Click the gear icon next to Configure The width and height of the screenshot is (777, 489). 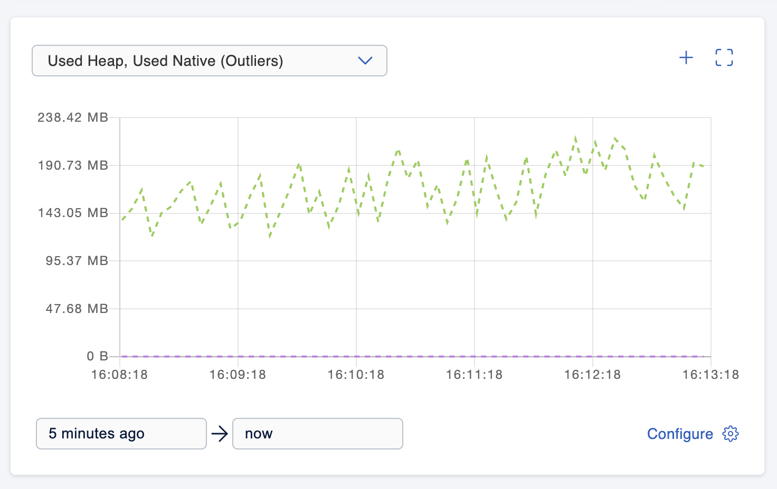pyautogui.click(x=731, y=434)
